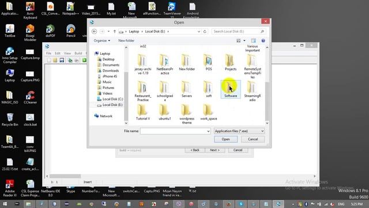369x208 pixels.
Task: Select the soft folder
Action: [209, 89]
